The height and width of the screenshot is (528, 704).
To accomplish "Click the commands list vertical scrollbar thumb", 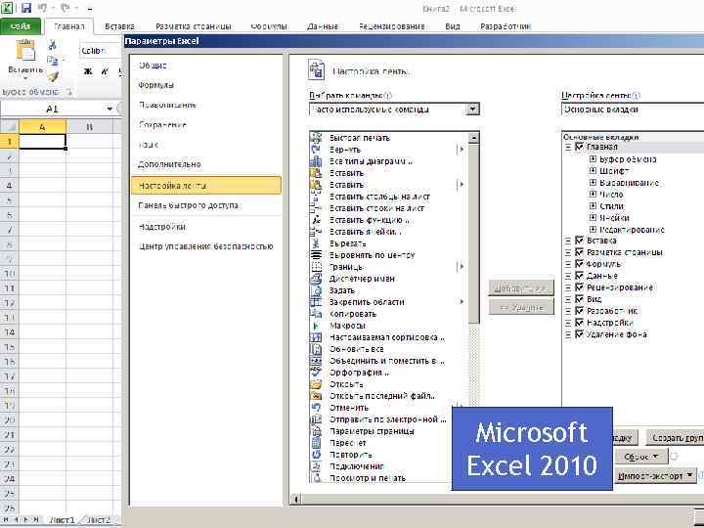I will click(473, 234).
